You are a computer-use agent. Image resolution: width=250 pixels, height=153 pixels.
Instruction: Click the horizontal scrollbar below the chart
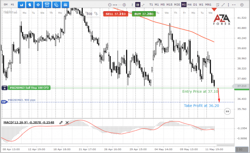pos(225,145)
